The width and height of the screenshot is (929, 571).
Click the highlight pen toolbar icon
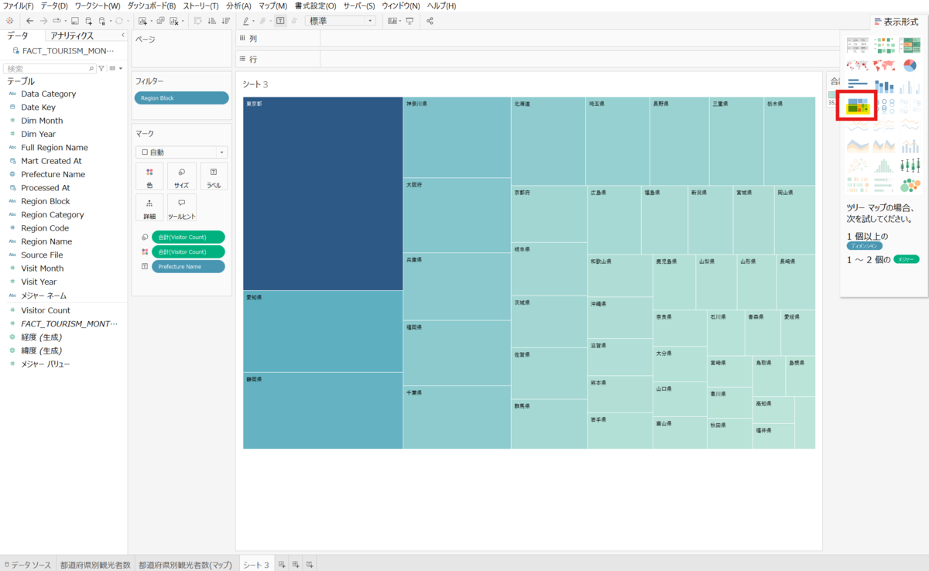(x=245, y=21)
